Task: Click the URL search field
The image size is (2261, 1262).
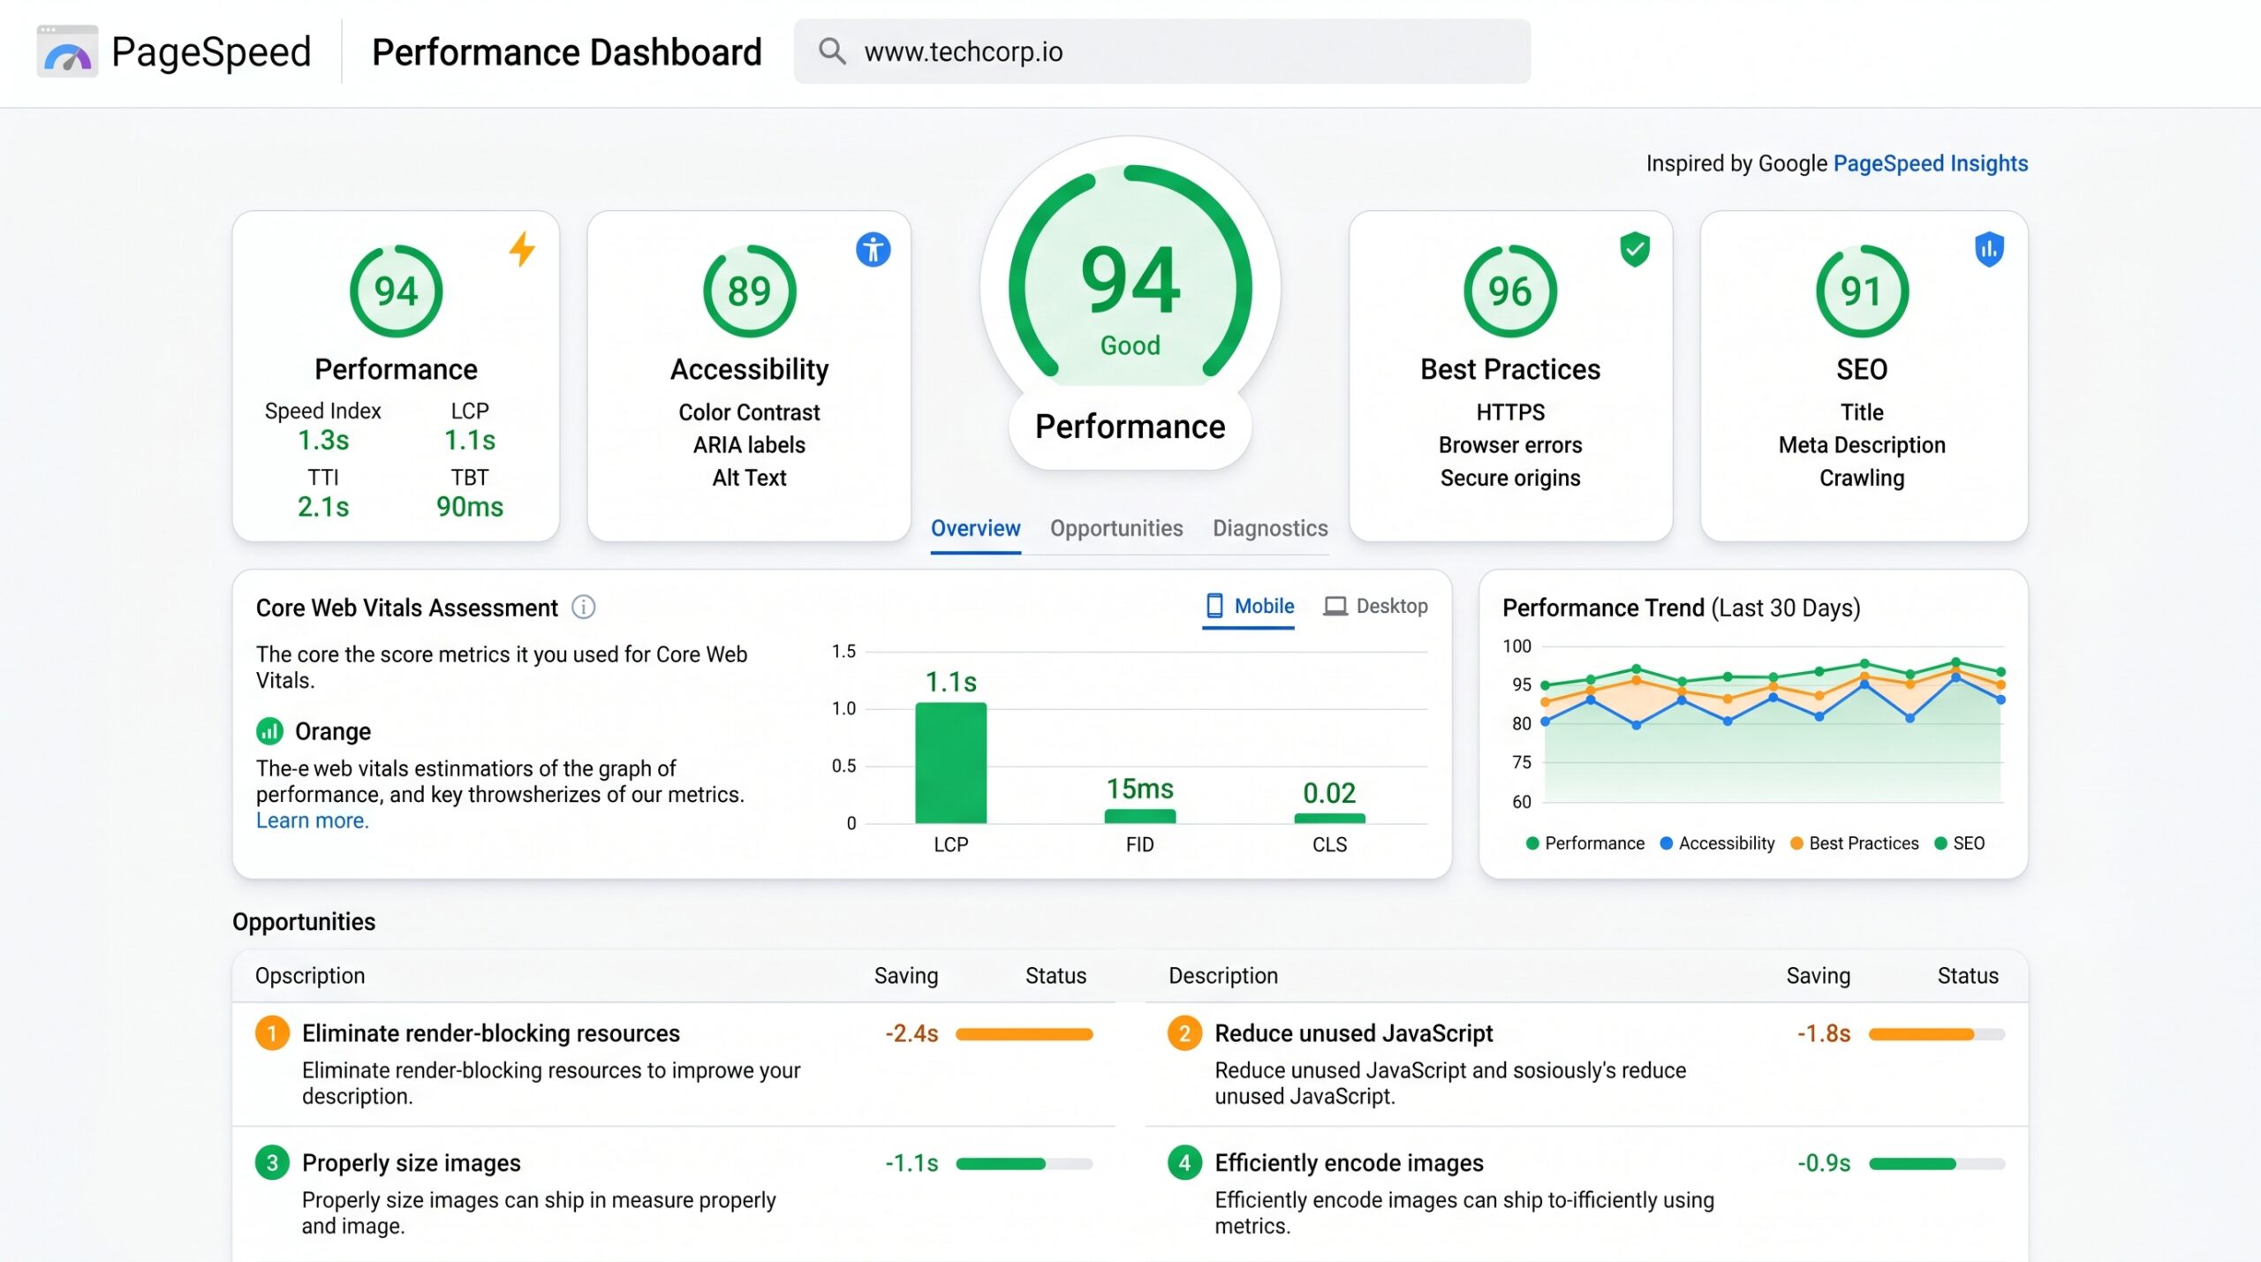Action: 1161,51
